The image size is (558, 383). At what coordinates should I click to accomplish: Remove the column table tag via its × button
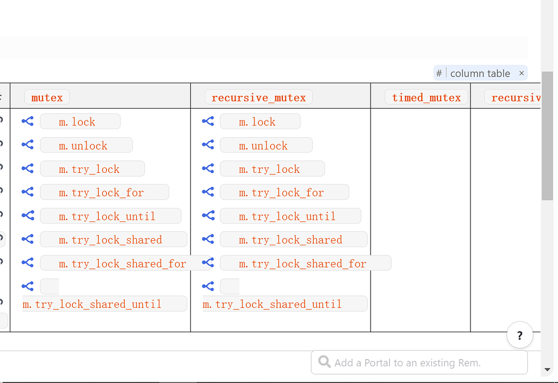[521, 72]
